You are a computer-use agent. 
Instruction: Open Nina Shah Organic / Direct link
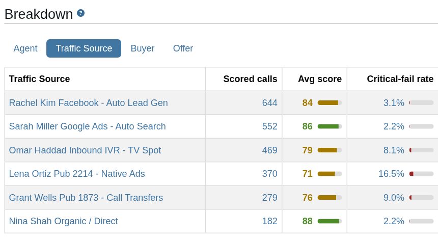64,221
